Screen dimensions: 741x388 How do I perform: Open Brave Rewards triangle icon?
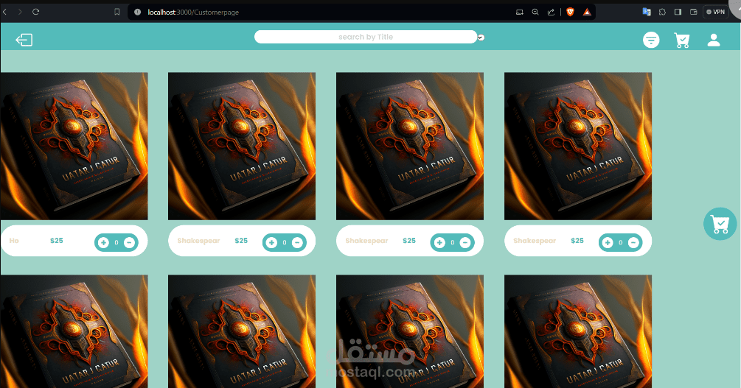(x=587, y=13)
